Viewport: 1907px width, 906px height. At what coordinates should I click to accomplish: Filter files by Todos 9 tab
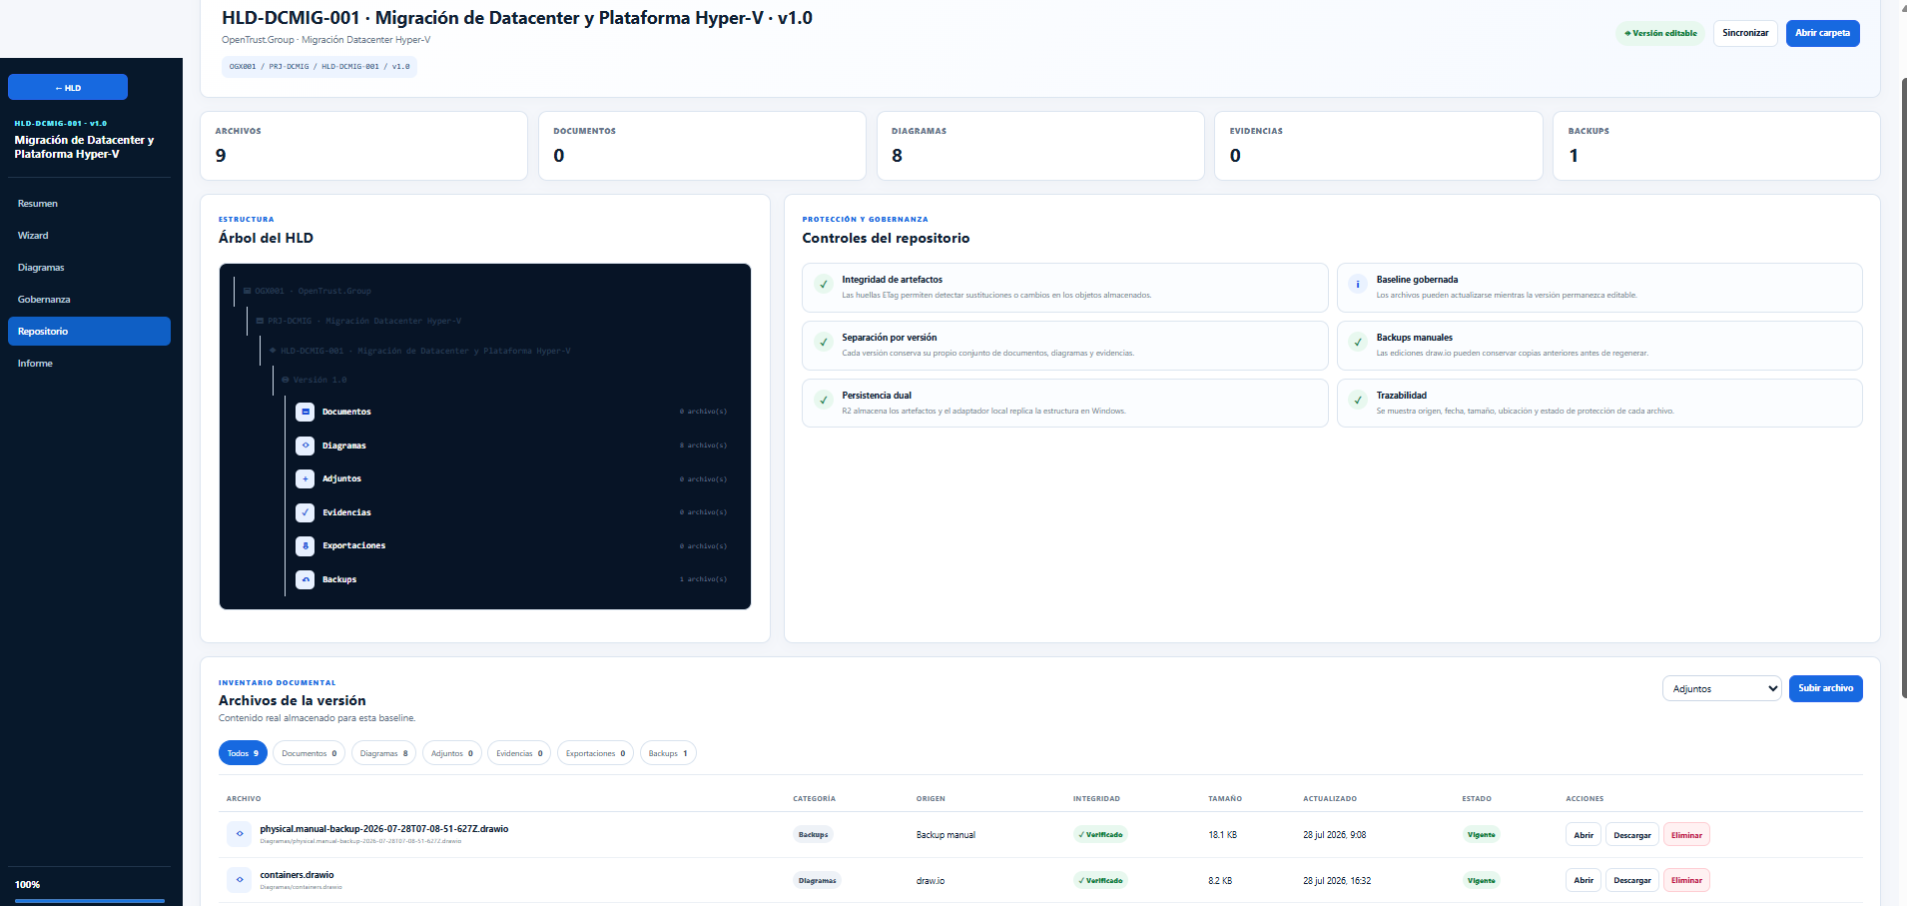click(243, 753)
